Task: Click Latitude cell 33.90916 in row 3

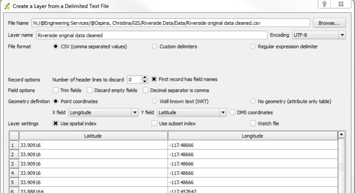Action: (x=93, y=164)
